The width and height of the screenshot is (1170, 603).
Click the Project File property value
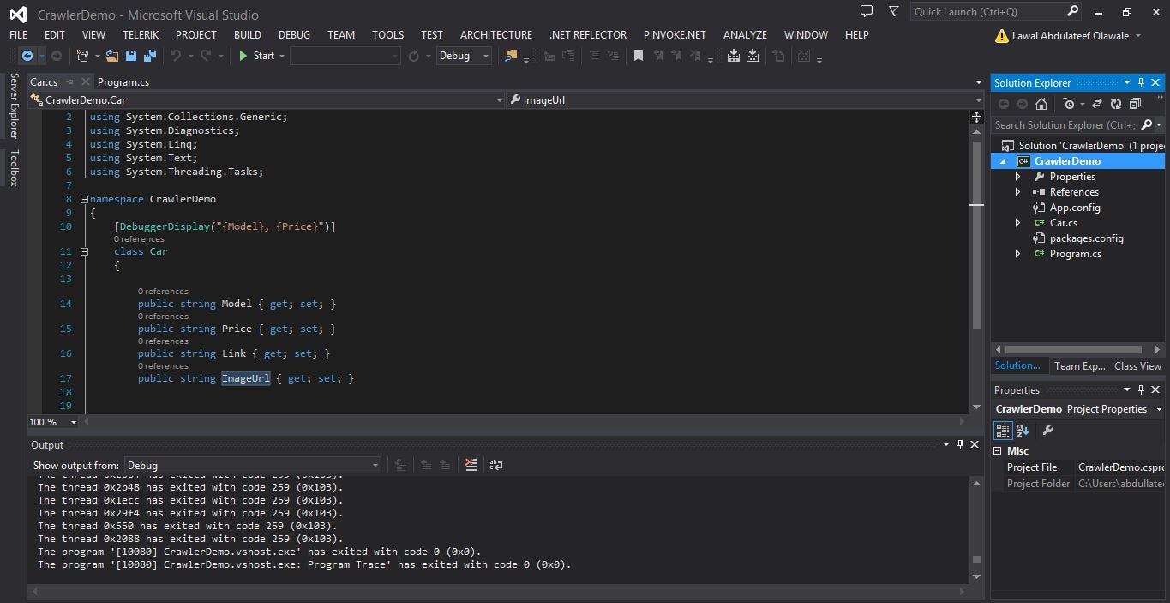coord(1120,467)
